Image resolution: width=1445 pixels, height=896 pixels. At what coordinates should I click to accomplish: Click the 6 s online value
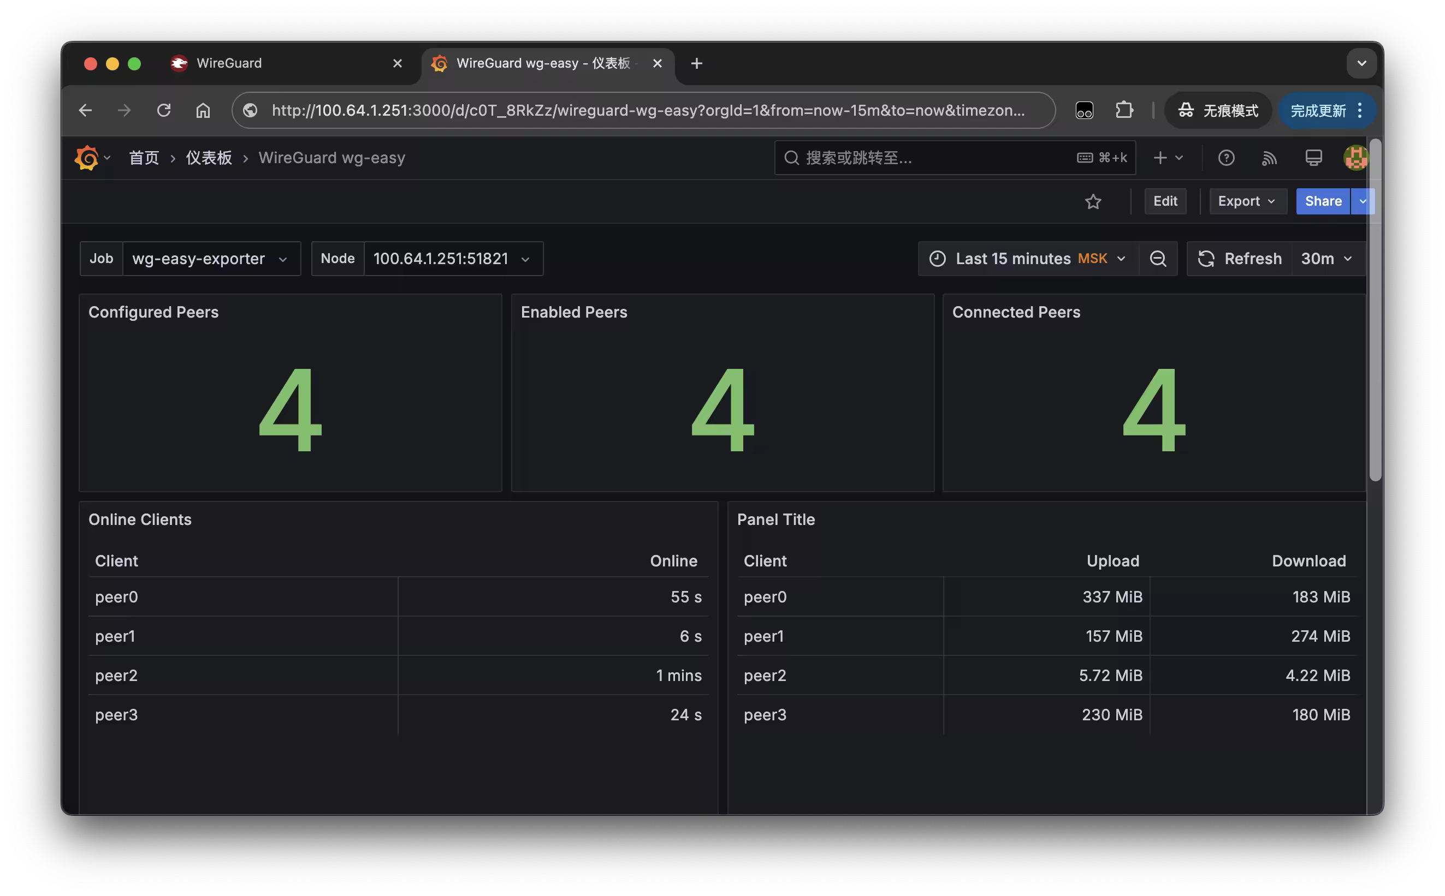tap(690, 636)
